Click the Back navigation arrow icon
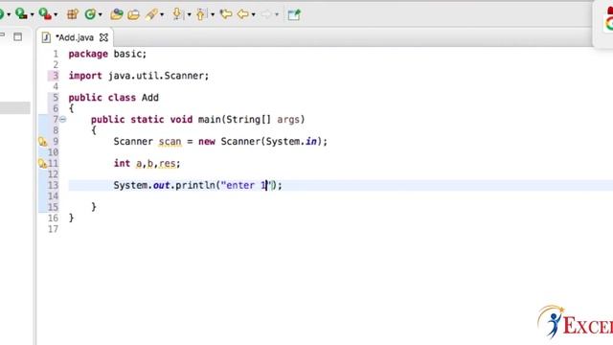The width and height of the screenshot is (613, 345). coord(242,14)
